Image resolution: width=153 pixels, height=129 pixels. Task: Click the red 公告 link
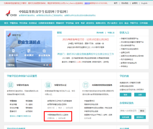79,62
